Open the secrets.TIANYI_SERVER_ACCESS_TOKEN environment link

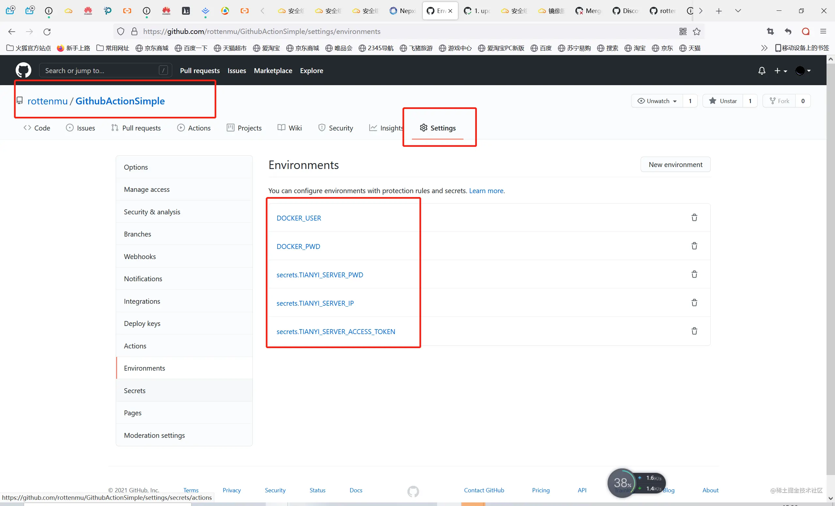pyautogui.click(x=336, y=331)
